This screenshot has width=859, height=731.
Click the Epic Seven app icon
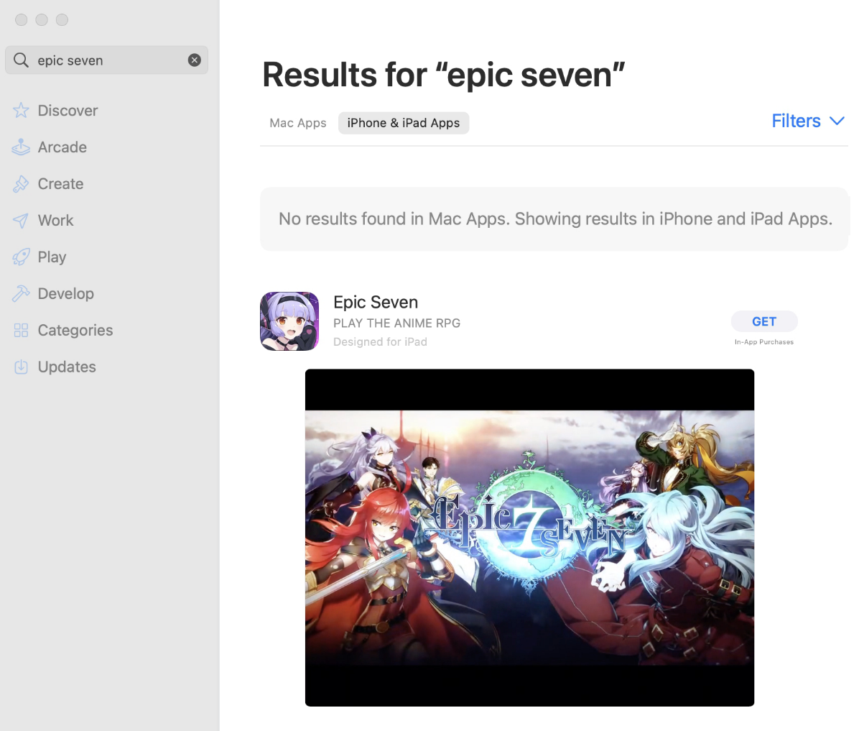click(289, 321)
